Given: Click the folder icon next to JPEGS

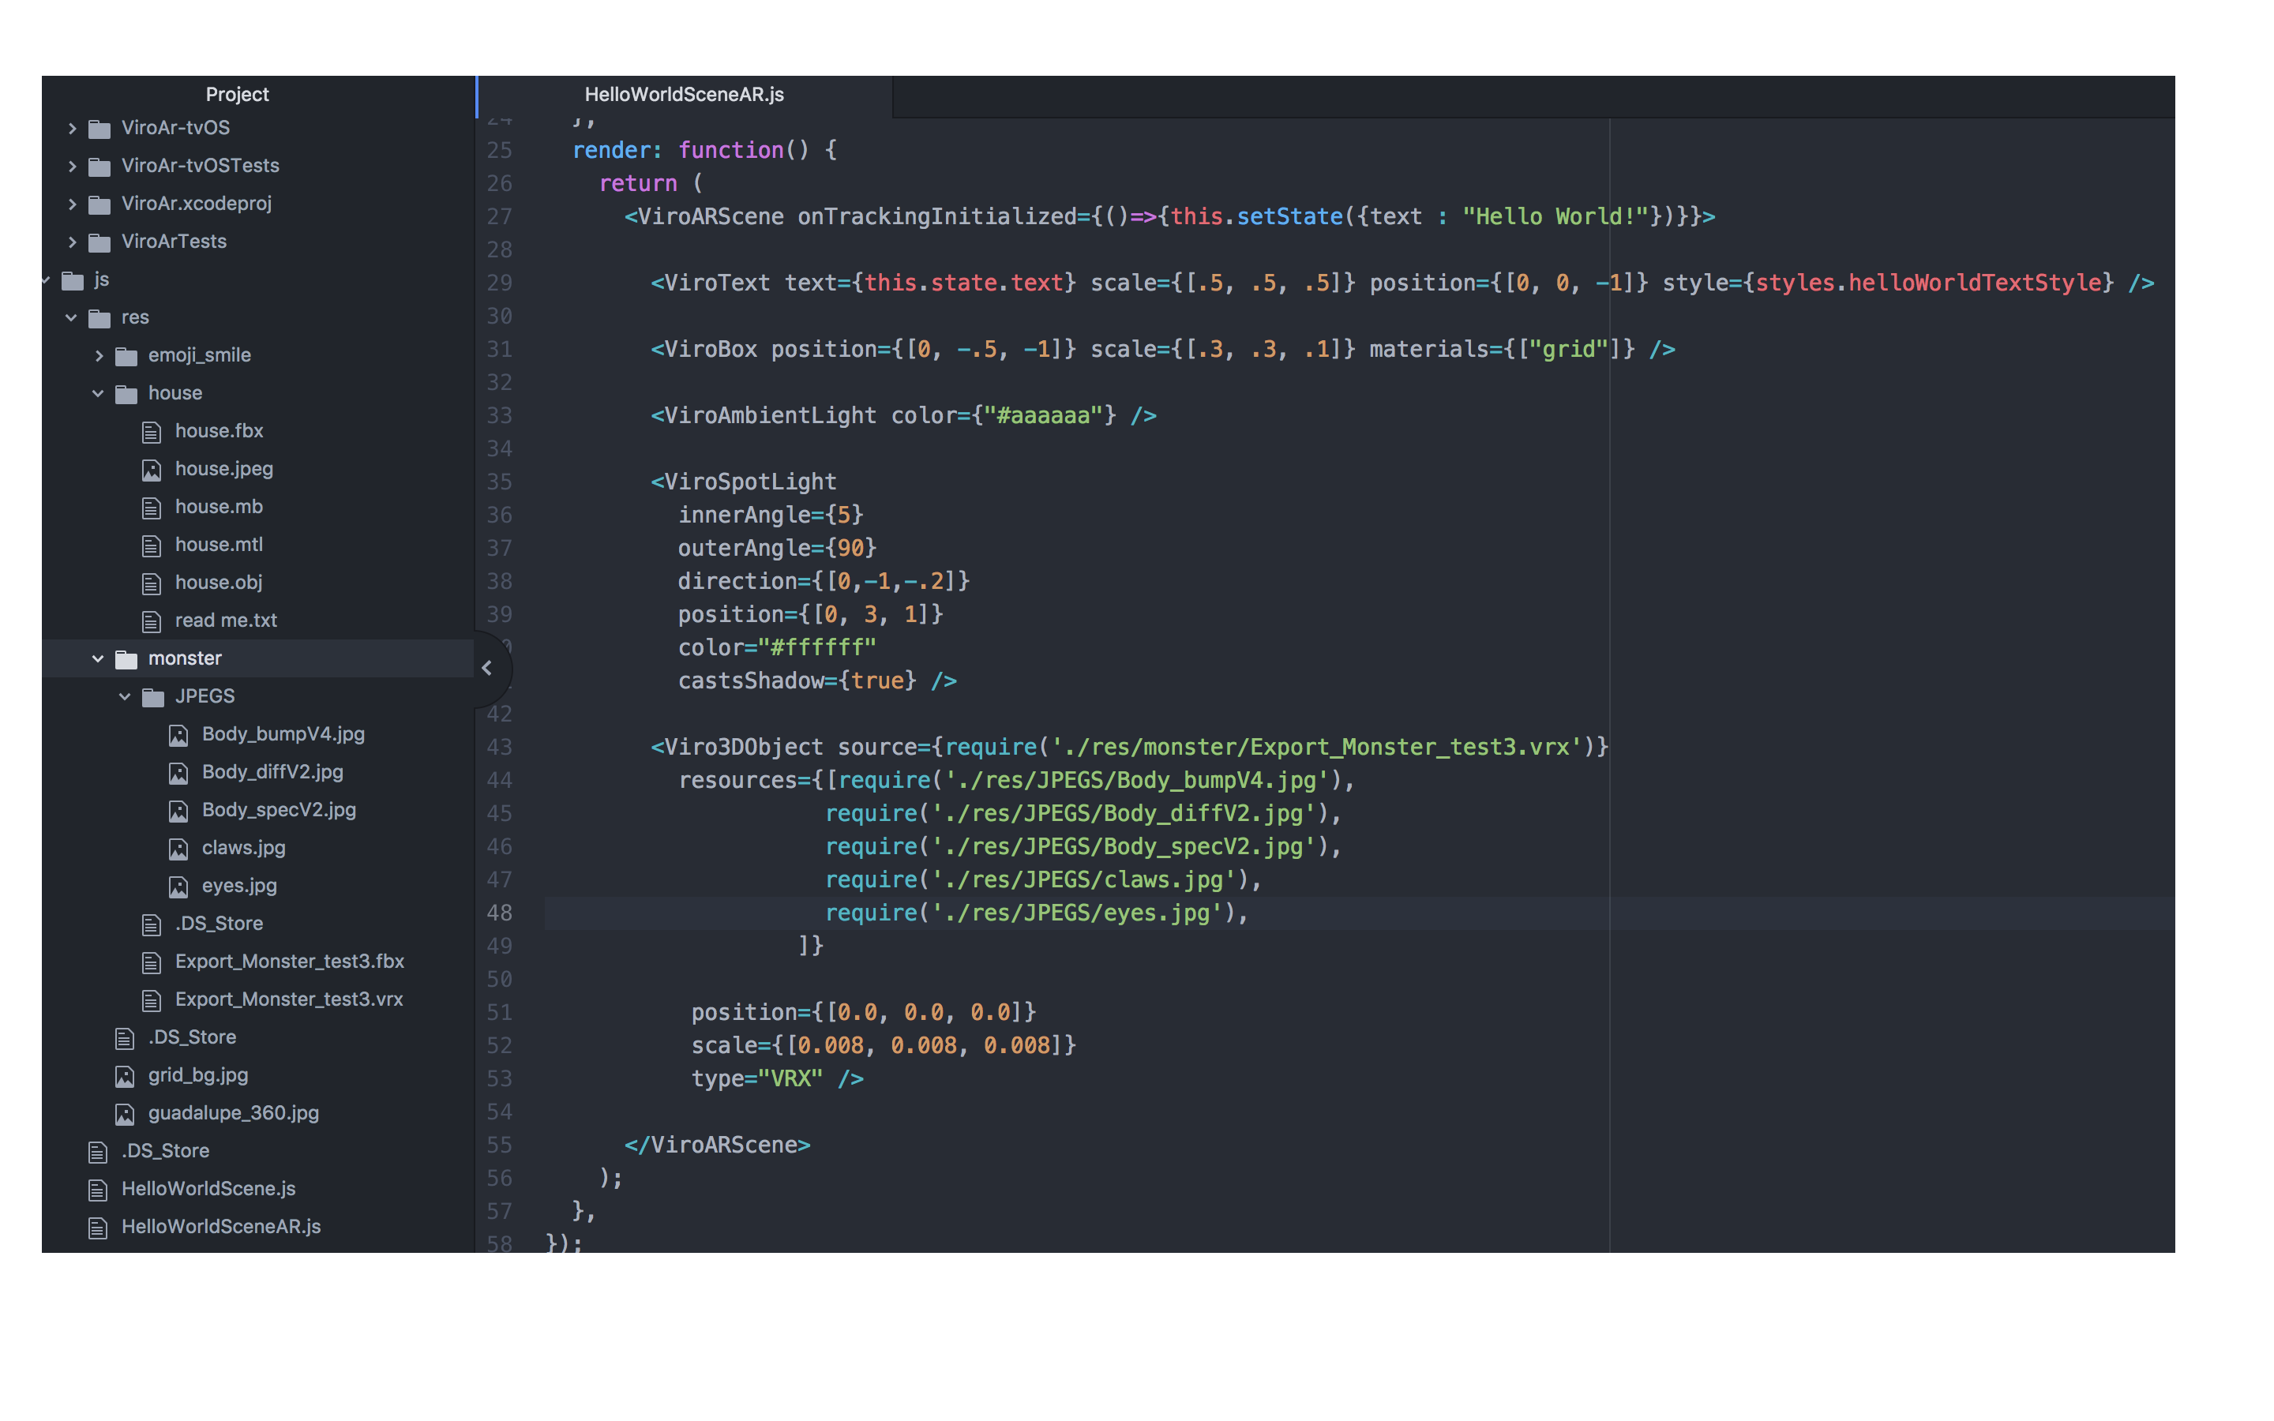Looking at the screenshot, I should 152,696.
